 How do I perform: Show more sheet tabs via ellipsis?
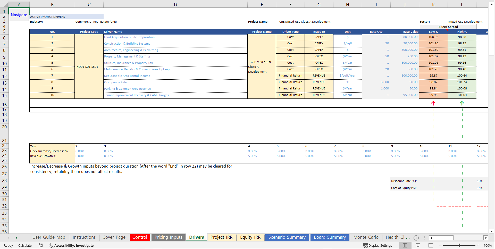[x=408, y=238]
